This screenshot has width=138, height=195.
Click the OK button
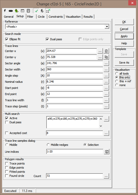point(124,22)
